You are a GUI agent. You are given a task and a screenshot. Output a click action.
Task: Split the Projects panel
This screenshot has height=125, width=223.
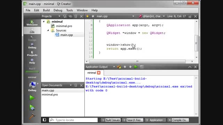(x=76, y=16)
